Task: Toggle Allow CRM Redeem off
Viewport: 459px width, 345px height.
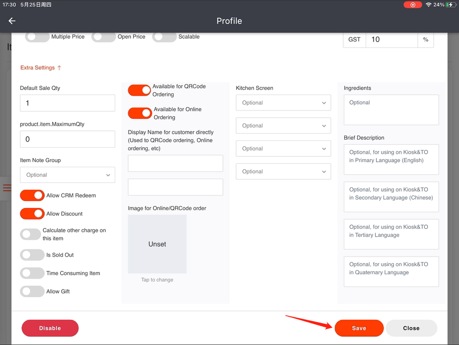Action: [32, 195]
